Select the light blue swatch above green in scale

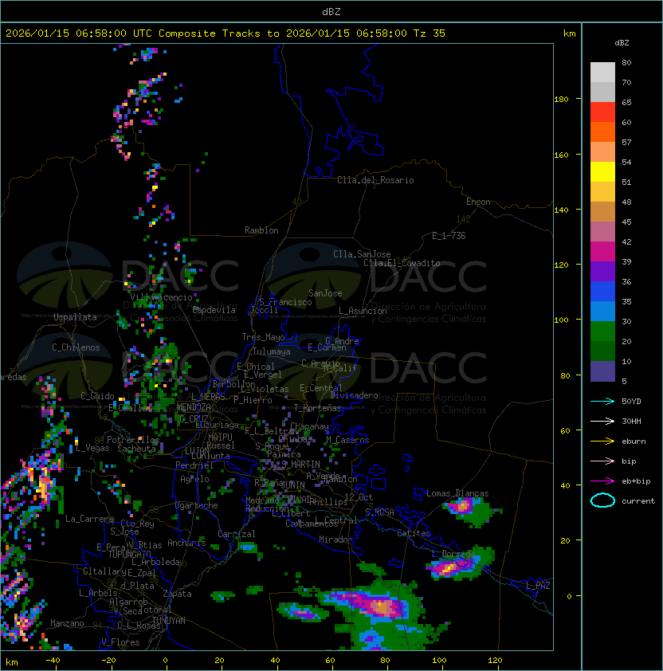602,311
